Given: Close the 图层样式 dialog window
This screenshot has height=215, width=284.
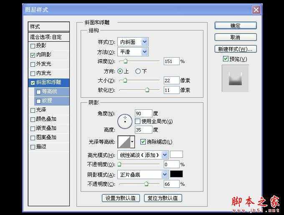Looking at the screenshot, I should [x=256, y=10].
